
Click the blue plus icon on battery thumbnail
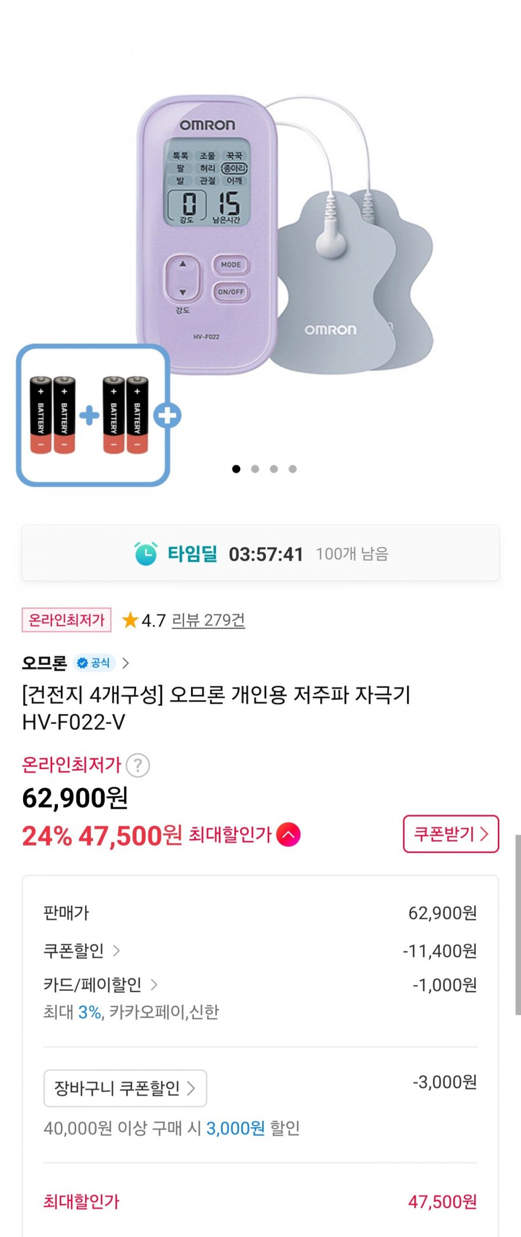coord(168,415)
